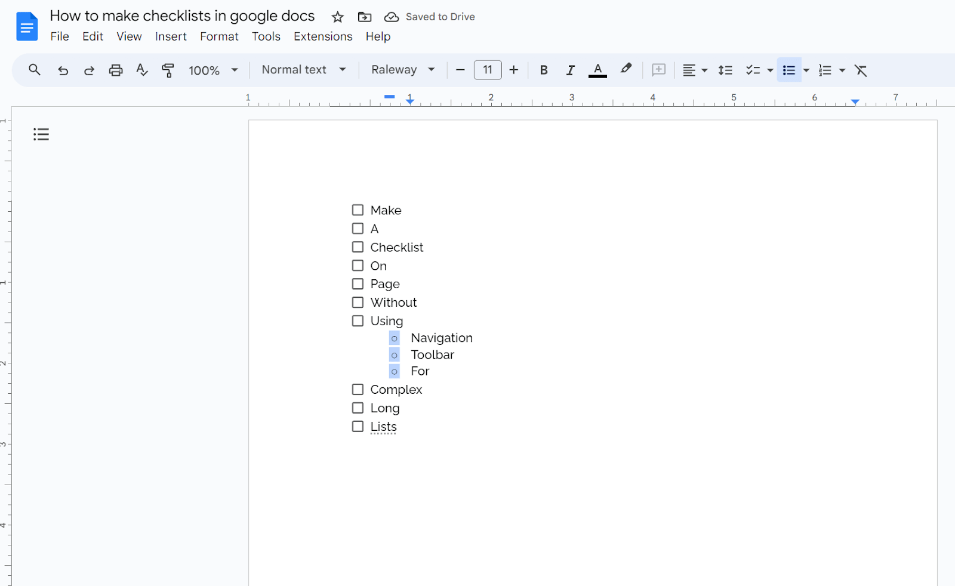Screen dimensions: 955x586
Task: Undo the last action
Action: click(x=63, y=70)
